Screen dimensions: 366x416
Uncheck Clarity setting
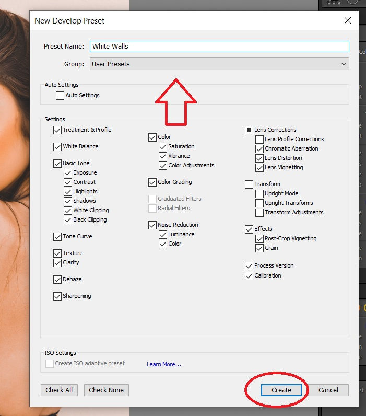57,263
